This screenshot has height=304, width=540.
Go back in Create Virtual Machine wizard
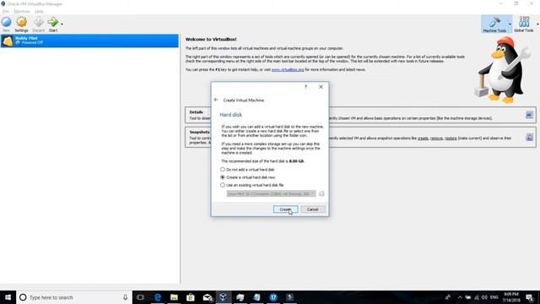(x=216, y=100)
